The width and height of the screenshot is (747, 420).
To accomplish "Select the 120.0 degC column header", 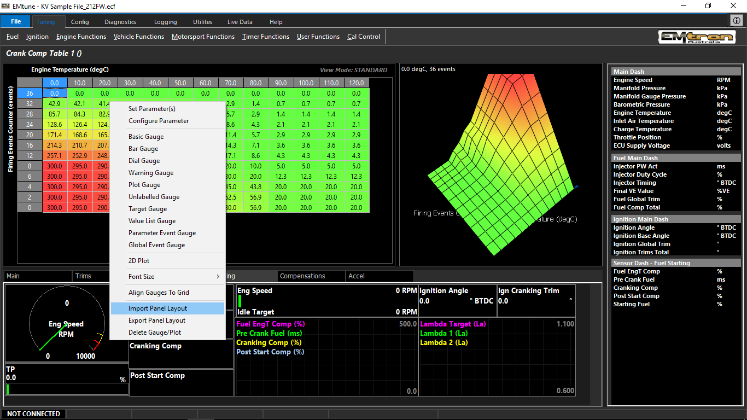I will [357, 83].
